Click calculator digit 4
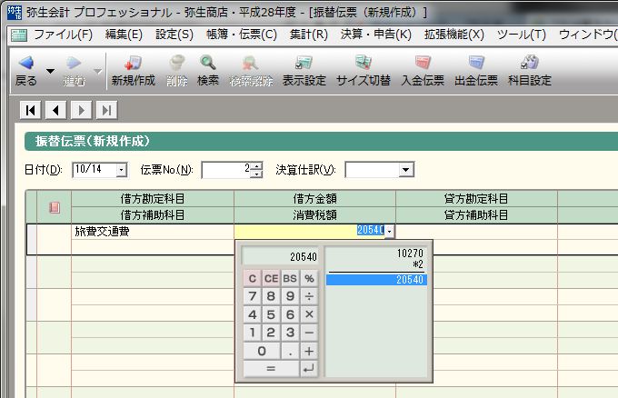This screenshot has height=398, width=618. (x=253, y=314)
